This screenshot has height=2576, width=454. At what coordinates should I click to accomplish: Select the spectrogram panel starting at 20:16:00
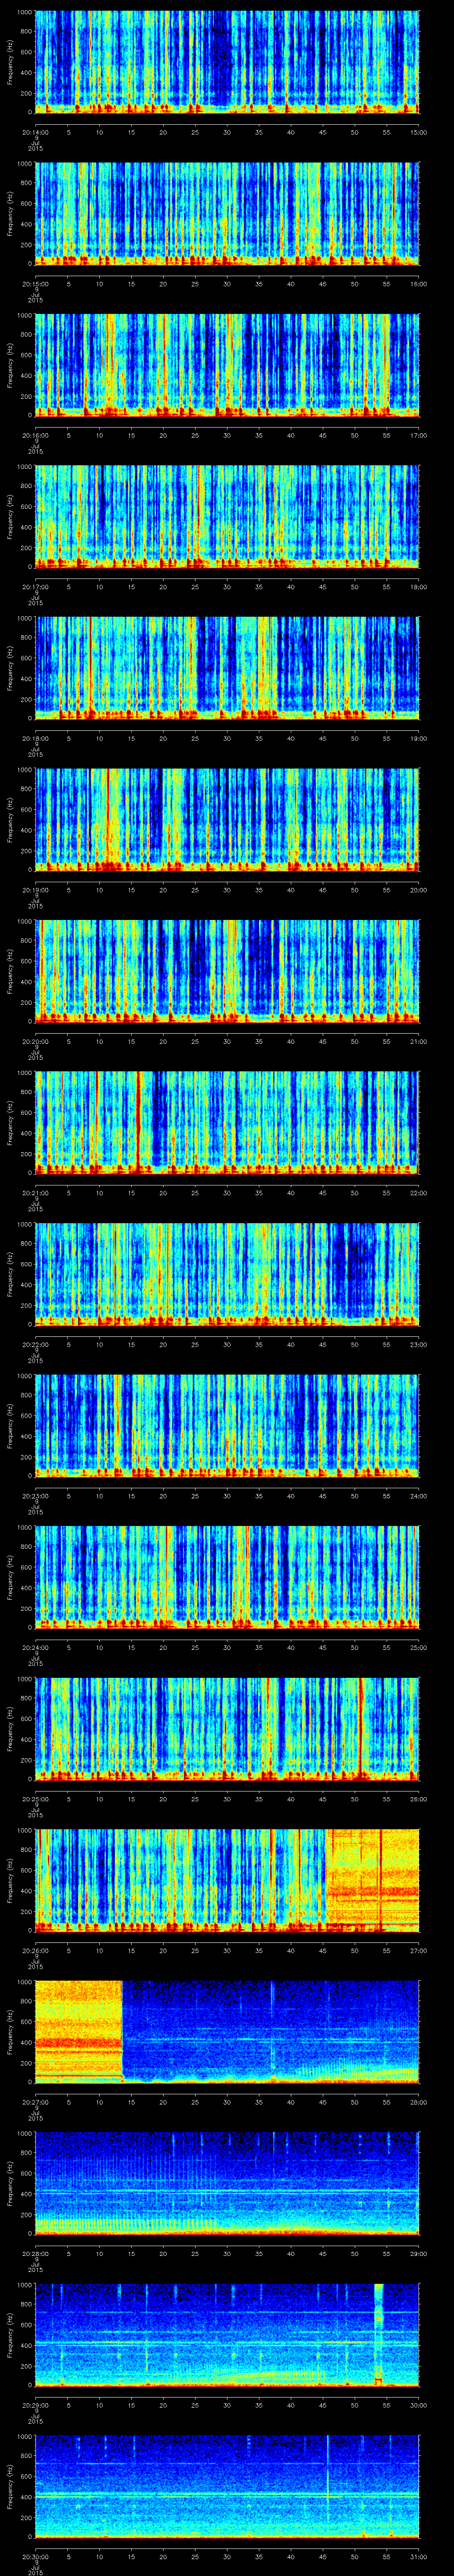point(227,365)
